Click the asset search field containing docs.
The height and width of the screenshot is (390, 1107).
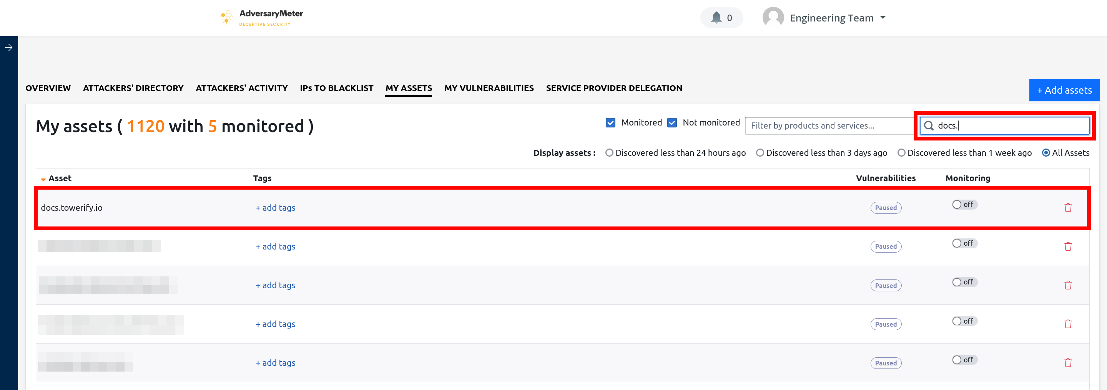[1010, 126]
